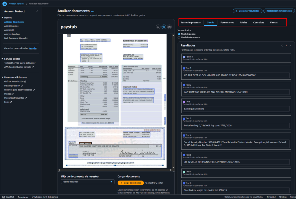
Task: Open the 'Recibo de sueldo' sample dropdown
Action: [x=87, y=182]
